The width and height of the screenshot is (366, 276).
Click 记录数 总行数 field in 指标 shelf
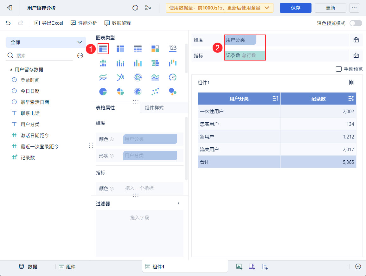[245, 55]
